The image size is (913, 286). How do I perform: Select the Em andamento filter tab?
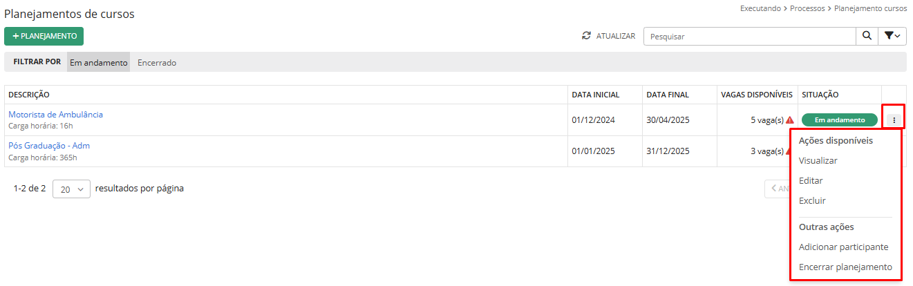(x=99, y=62)
